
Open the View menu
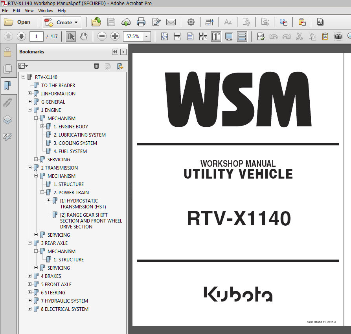click(x=29, y=11)
